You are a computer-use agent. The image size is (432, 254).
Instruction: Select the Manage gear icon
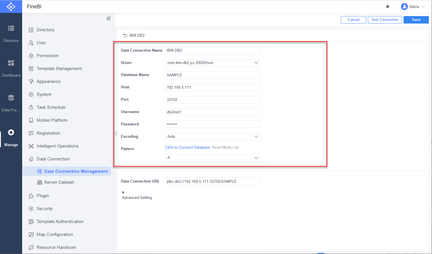pos(11,132)
